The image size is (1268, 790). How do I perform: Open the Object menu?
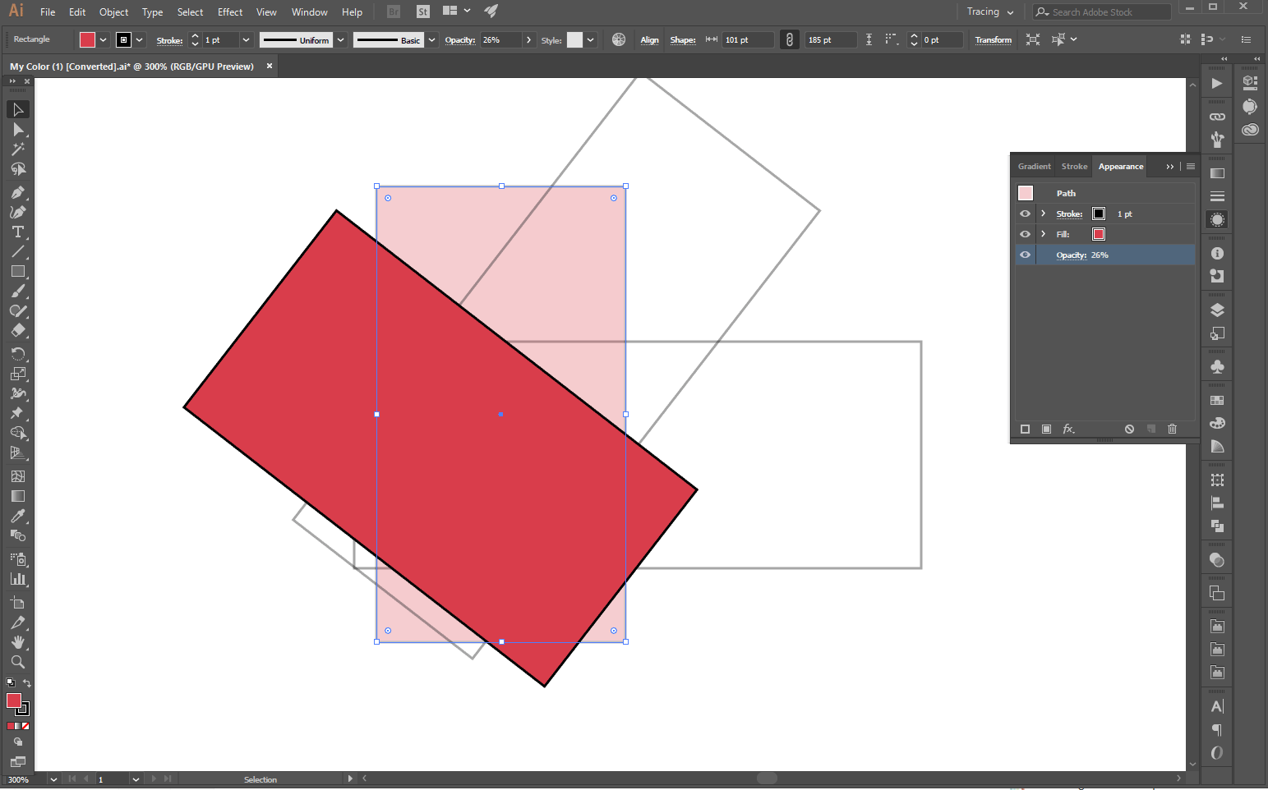point(114,11)
